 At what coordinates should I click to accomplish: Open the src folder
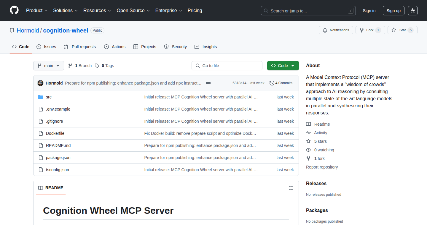pos(49,97)
